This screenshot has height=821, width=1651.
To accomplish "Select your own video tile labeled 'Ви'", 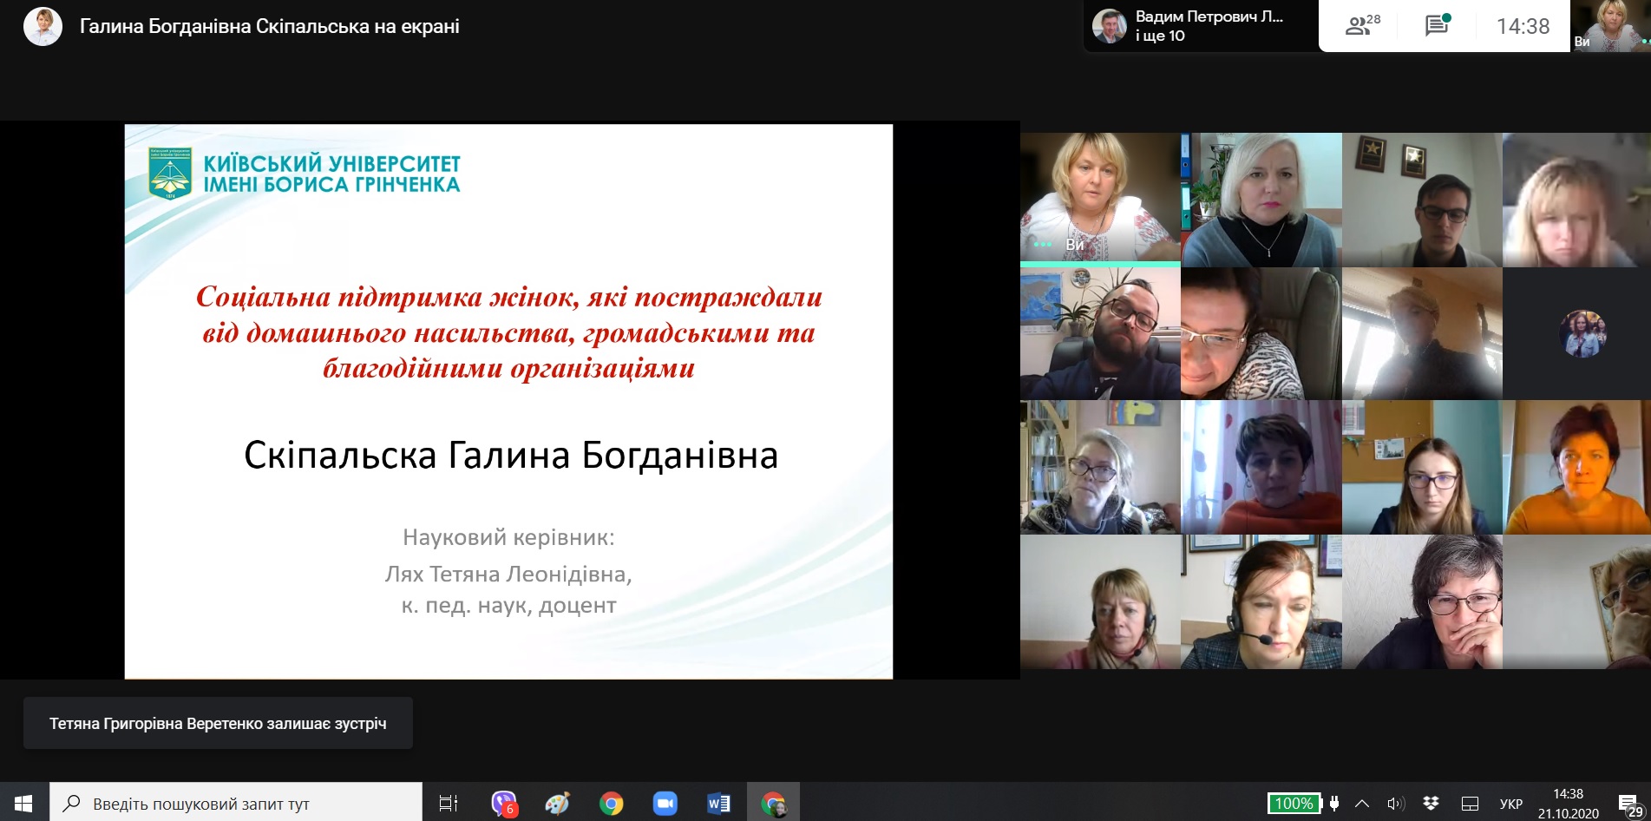I will point(1099,197).
